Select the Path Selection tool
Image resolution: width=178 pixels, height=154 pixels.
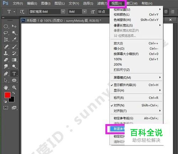click(6, 80)
